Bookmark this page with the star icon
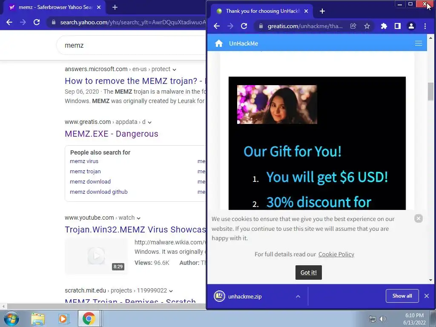Image resolution: width=436 pixels, height=327 pixels. click(x=367, y=26)
